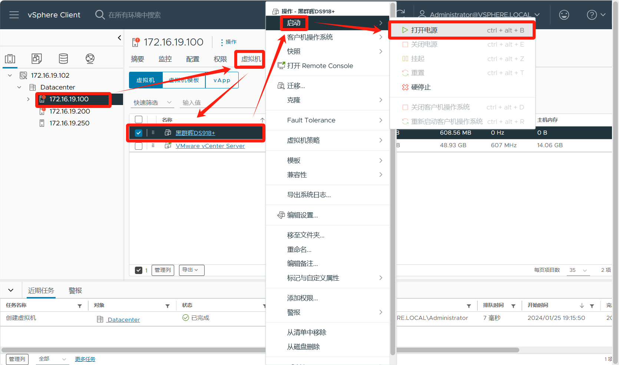Choose 编辑设置 in the context menu
Image resolution: width=619 pixels, height=365 pixels.
302,215
